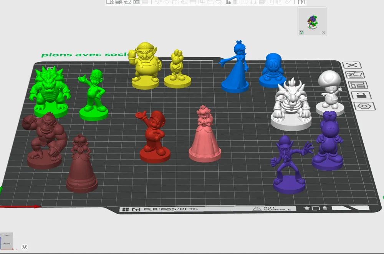Click the Avant face of view cube
This screenshot has width=384, height=254.
pyautogui.click(x=7, y=243)
